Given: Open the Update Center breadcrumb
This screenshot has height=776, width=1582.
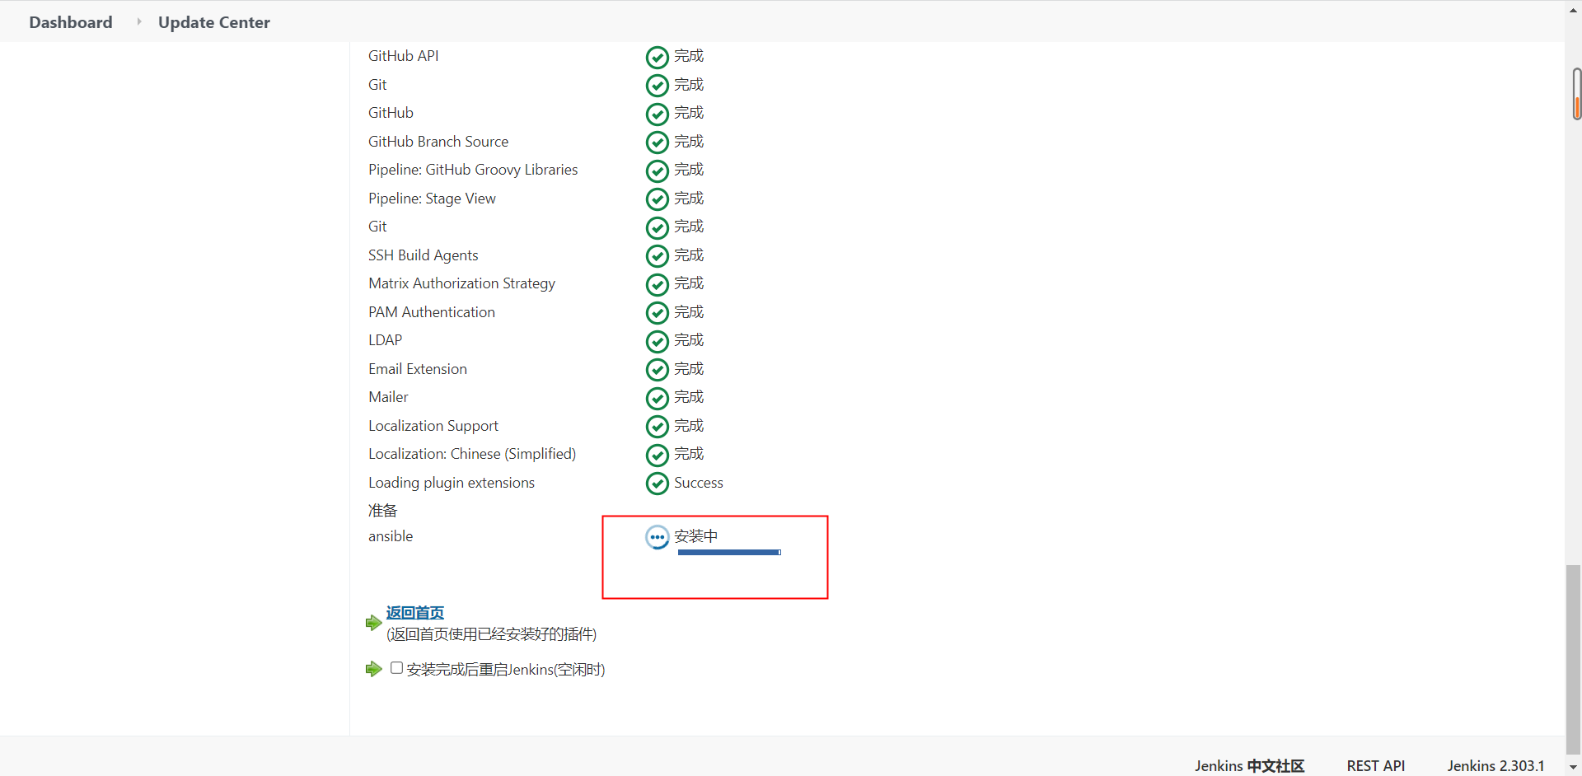Looking at the screenshot, I should [214, 22].
